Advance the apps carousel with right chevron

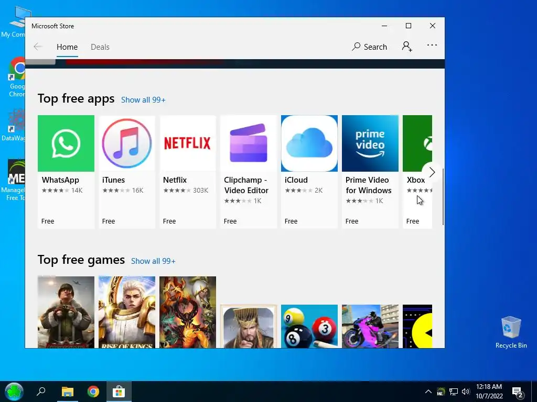(x=432, y=172)
